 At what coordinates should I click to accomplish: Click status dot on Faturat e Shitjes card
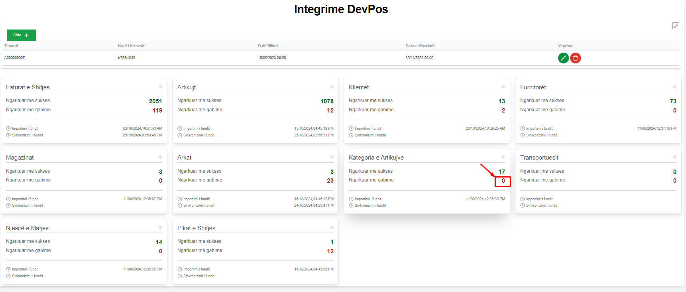(160, 87)
